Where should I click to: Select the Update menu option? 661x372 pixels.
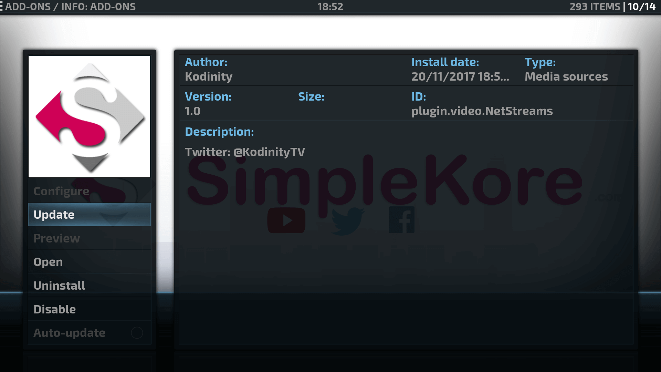pyautogui.click(x=90, y=214)
